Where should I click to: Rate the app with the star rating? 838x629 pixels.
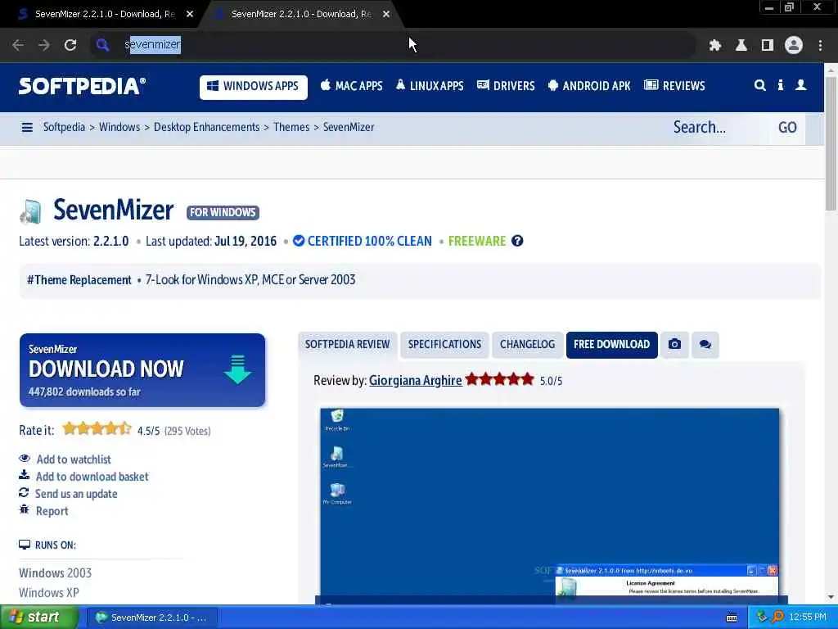[x=97, y=429]
